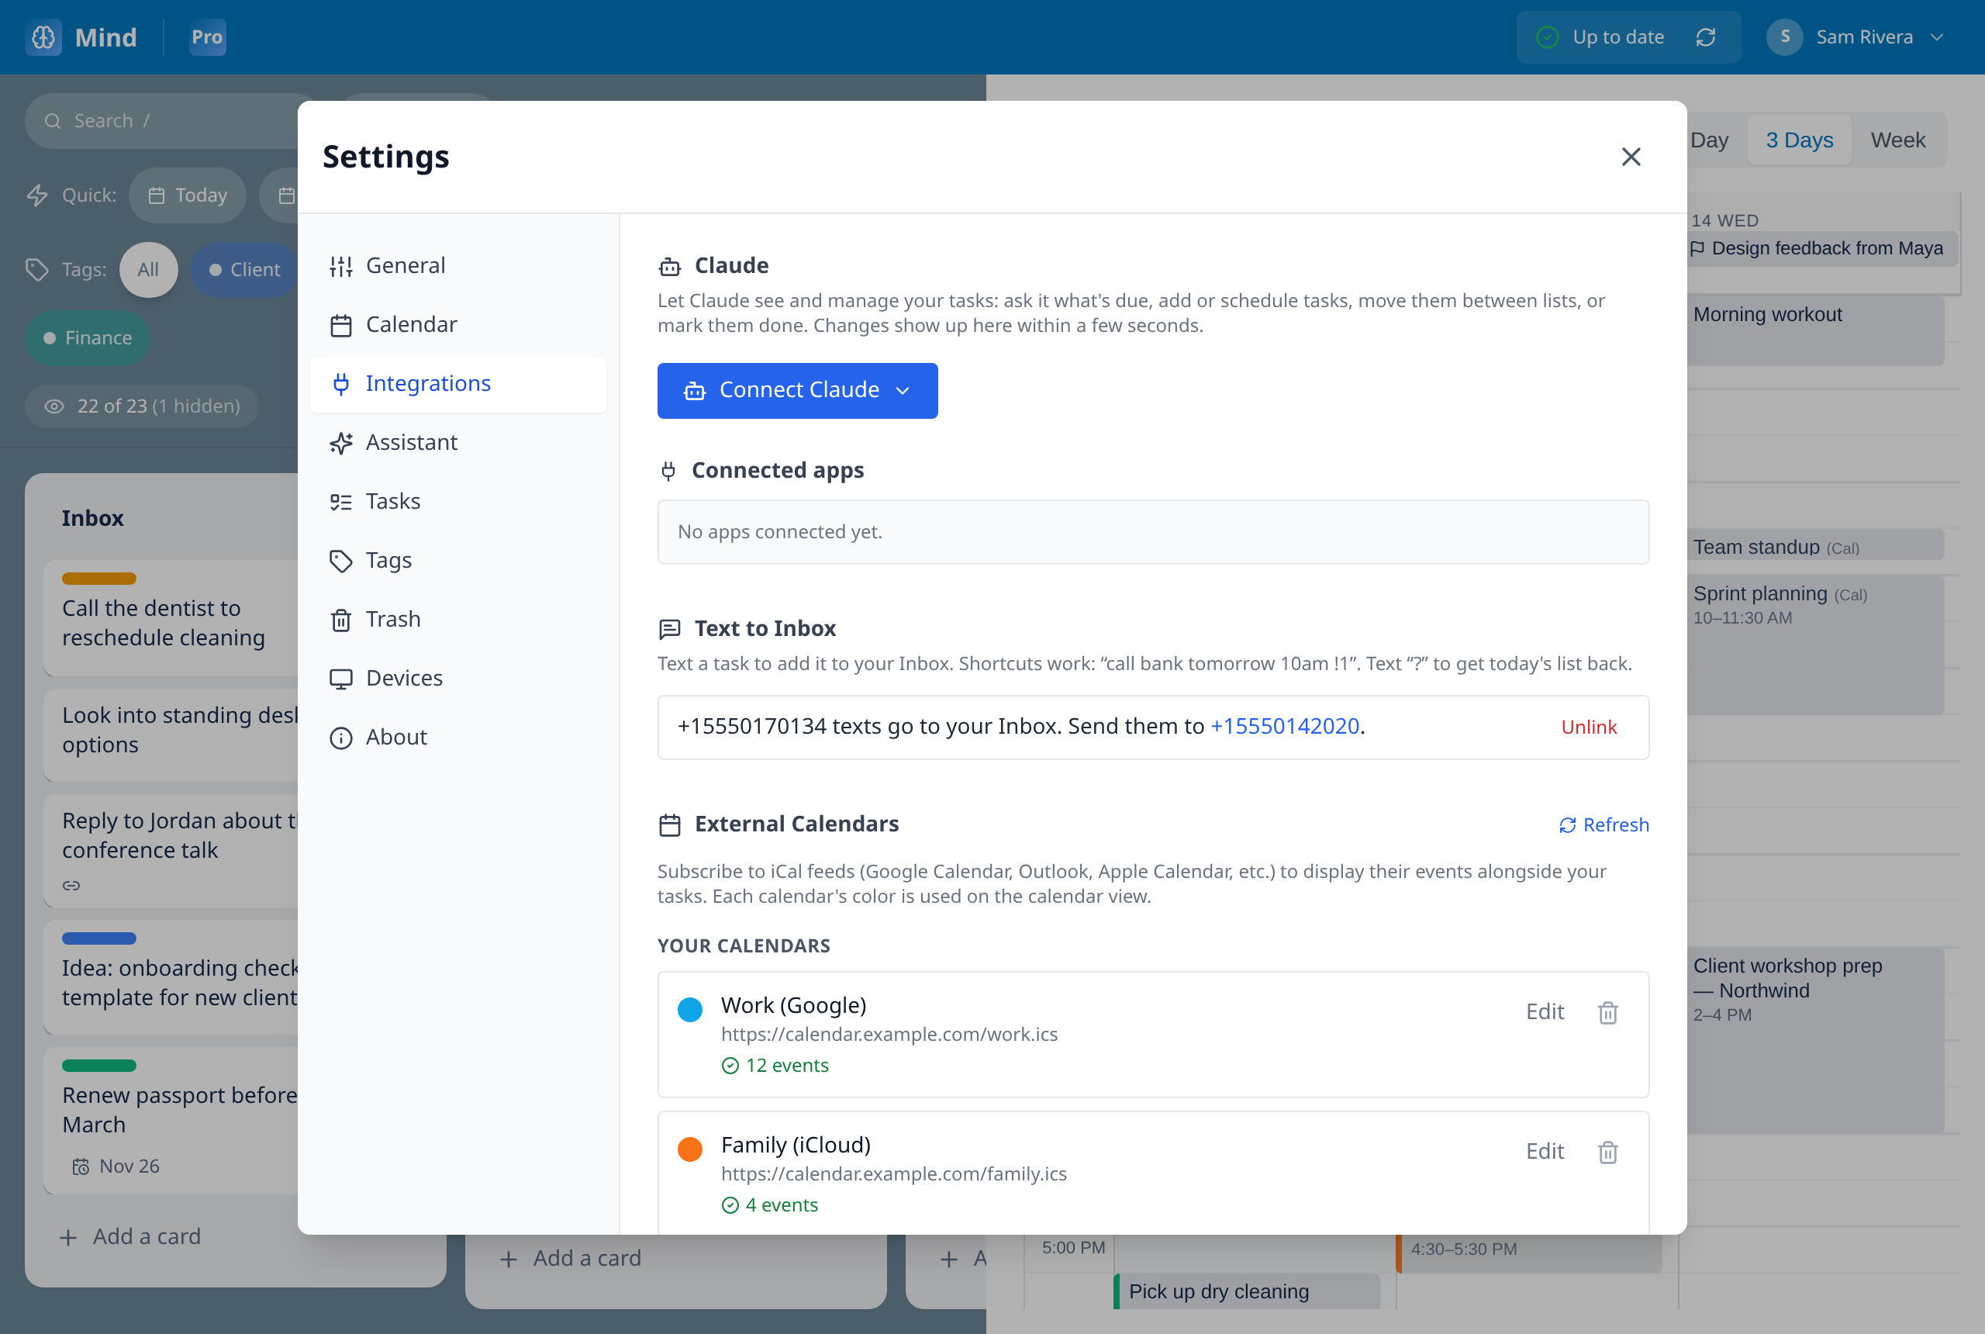Viewport: 1985px width, 1334px height.
Task: Toggle the Finance tag filter
Action: click(88, 339)
